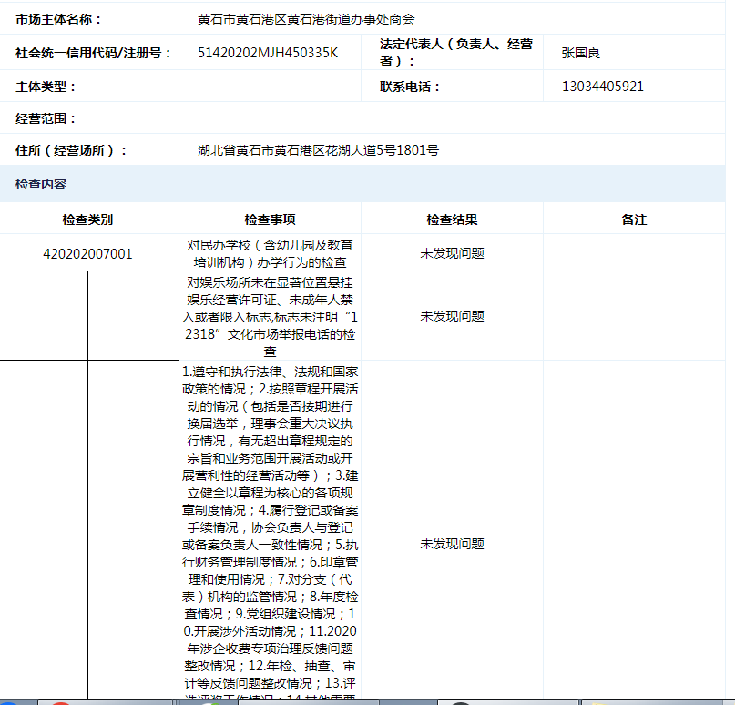Select phone number 13034405921
735x705 pixels.
(x=603, y=87)
